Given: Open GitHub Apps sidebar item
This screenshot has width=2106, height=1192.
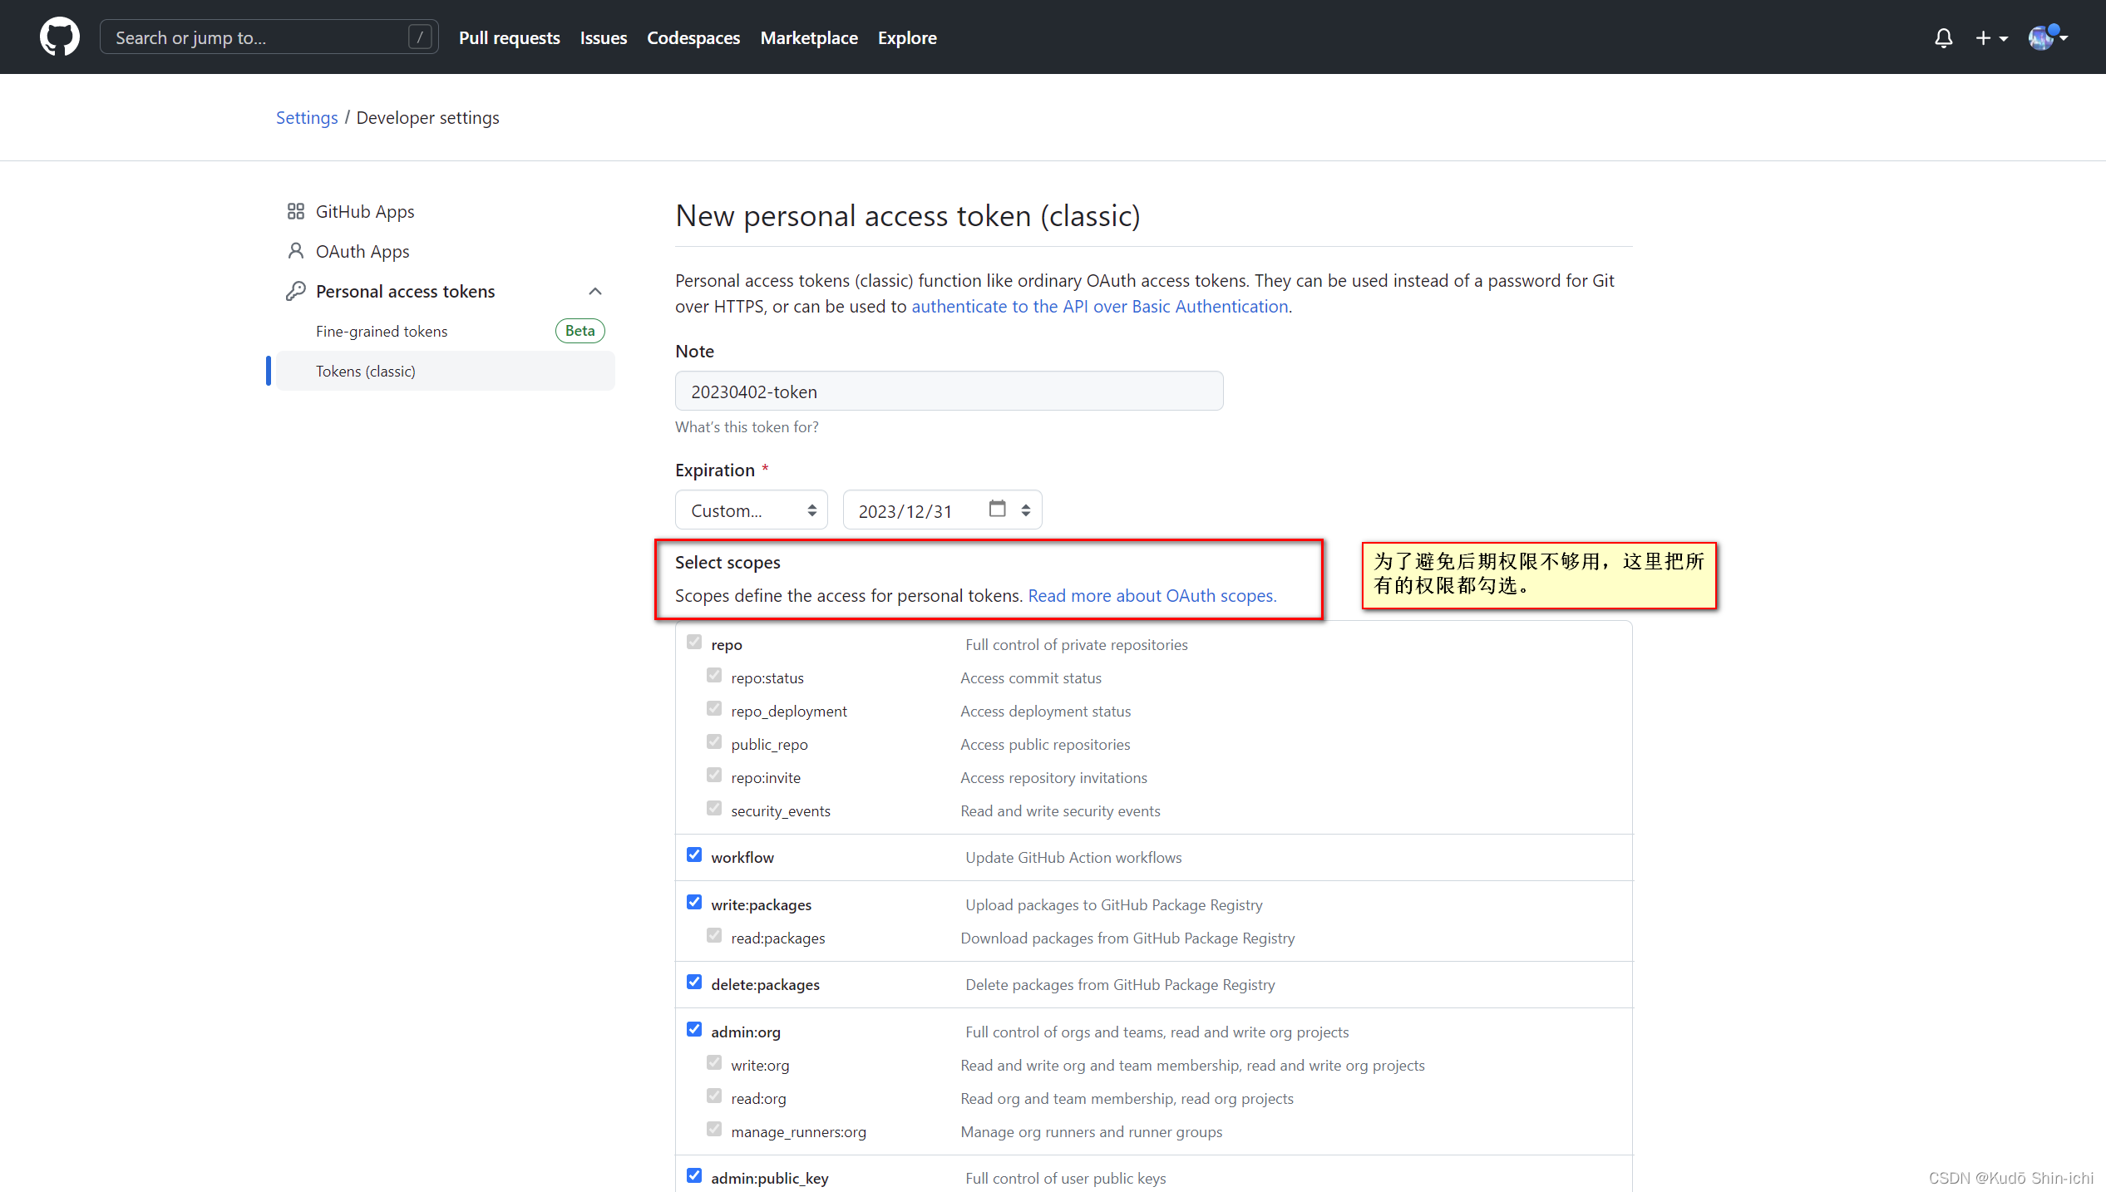Looking at the screenshot, I should [x=446, y=211].
